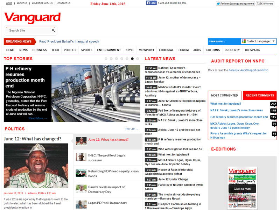
Task: Select the active sixth slide dot
Action: [132, 58]
